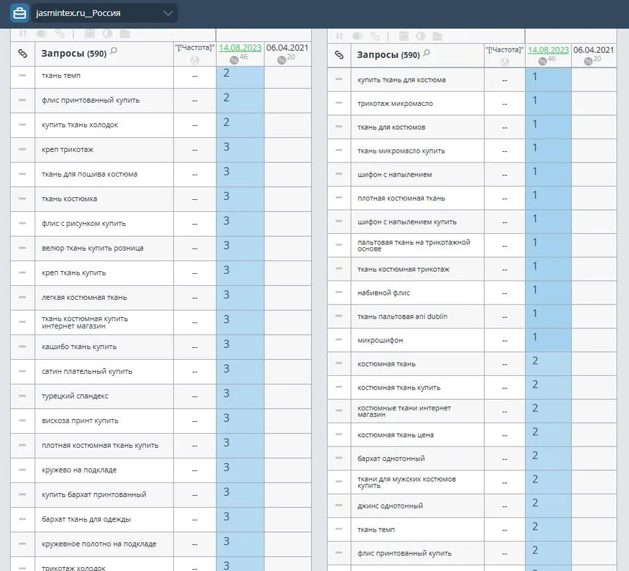Click the sort arrows icon in left table toolbar
This screenshot has height=571, width=629.
coord(23,34)
